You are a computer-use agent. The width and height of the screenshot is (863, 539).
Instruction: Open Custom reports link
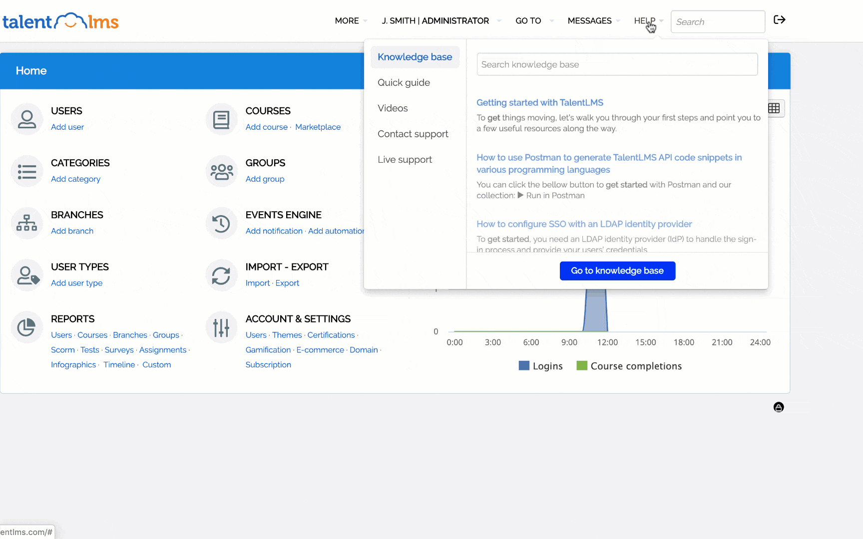(156, 365)
